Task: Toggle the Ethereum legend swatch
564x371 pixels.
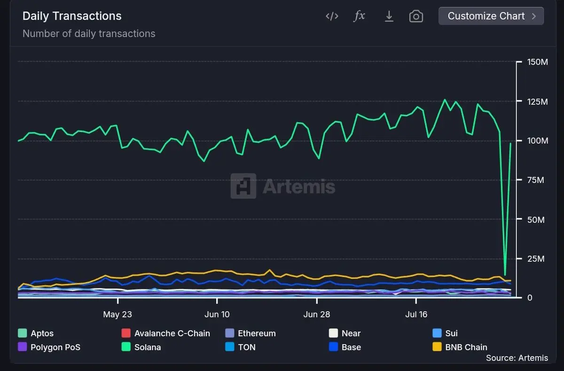Action: point(229,333)
